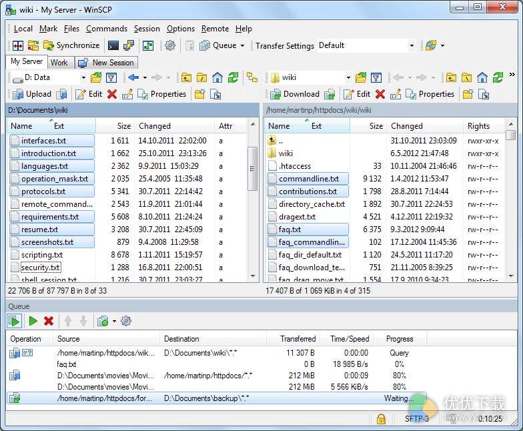Open the Session menu

point(147,29)
